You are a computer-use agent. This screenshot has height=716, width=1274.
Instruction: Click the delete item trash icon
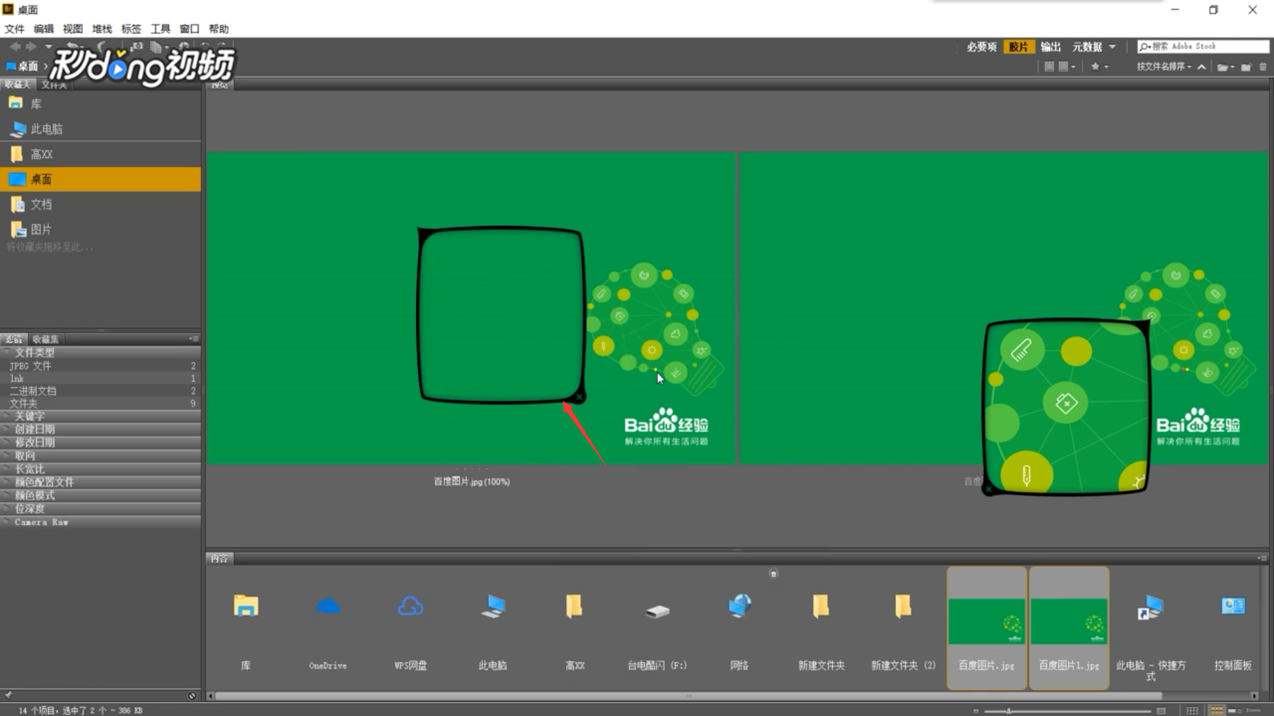click(x=1263, y=66)
